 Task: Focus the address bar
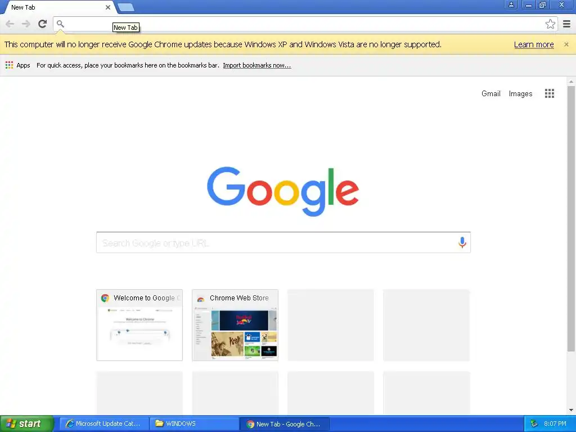coord(305,24)
